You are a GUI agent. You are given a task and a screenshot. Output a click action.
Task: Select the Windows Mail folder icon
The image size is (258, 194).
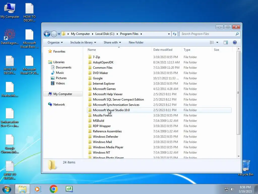click(90, 142)
